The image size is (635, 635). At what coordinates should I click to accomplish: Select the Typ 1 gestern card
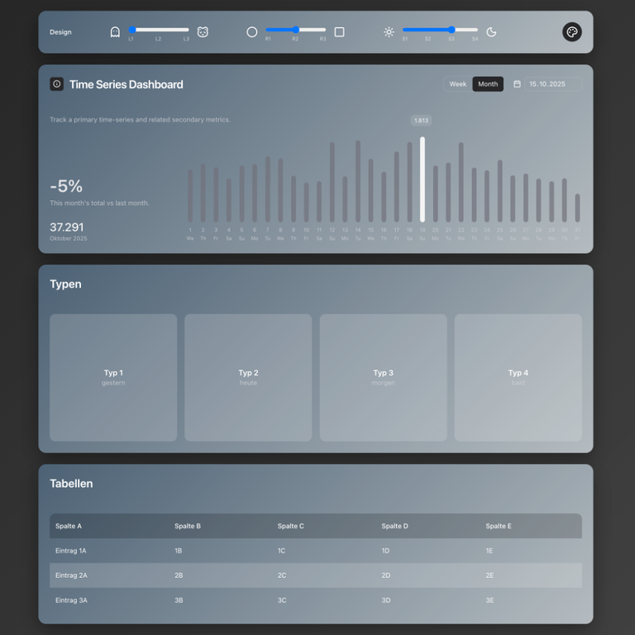pyautogui.click(x=113, y=377)
